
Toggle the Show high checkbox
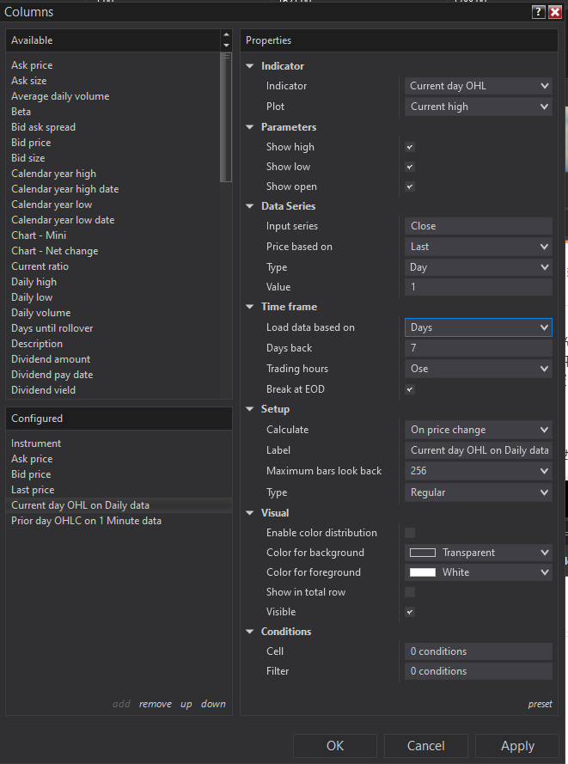pyautogui.click(x=410, y=147)
